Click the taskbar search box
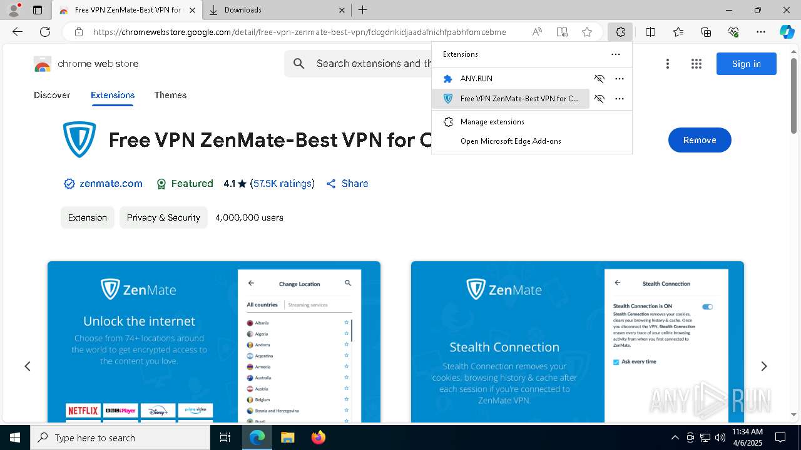 120,437
